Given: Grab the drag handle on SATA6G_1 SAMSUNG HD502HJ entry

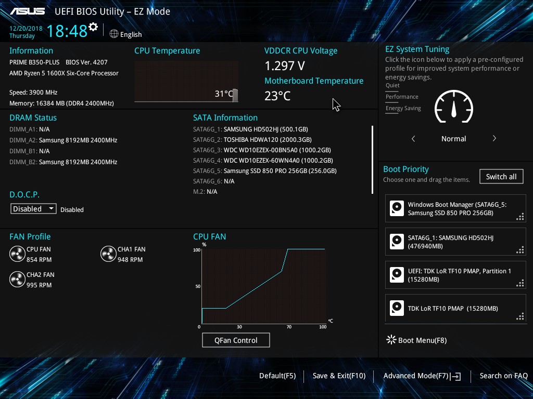Looking at the screenshot, I should pyautogui.click(x=520, y=250).
